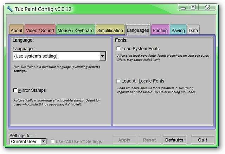
Task: Switch to the Saving tab
Action: 178,30
